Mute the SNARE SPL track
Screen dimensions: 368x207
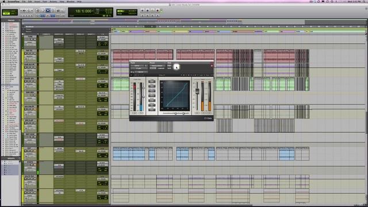(x=34, y=81)
